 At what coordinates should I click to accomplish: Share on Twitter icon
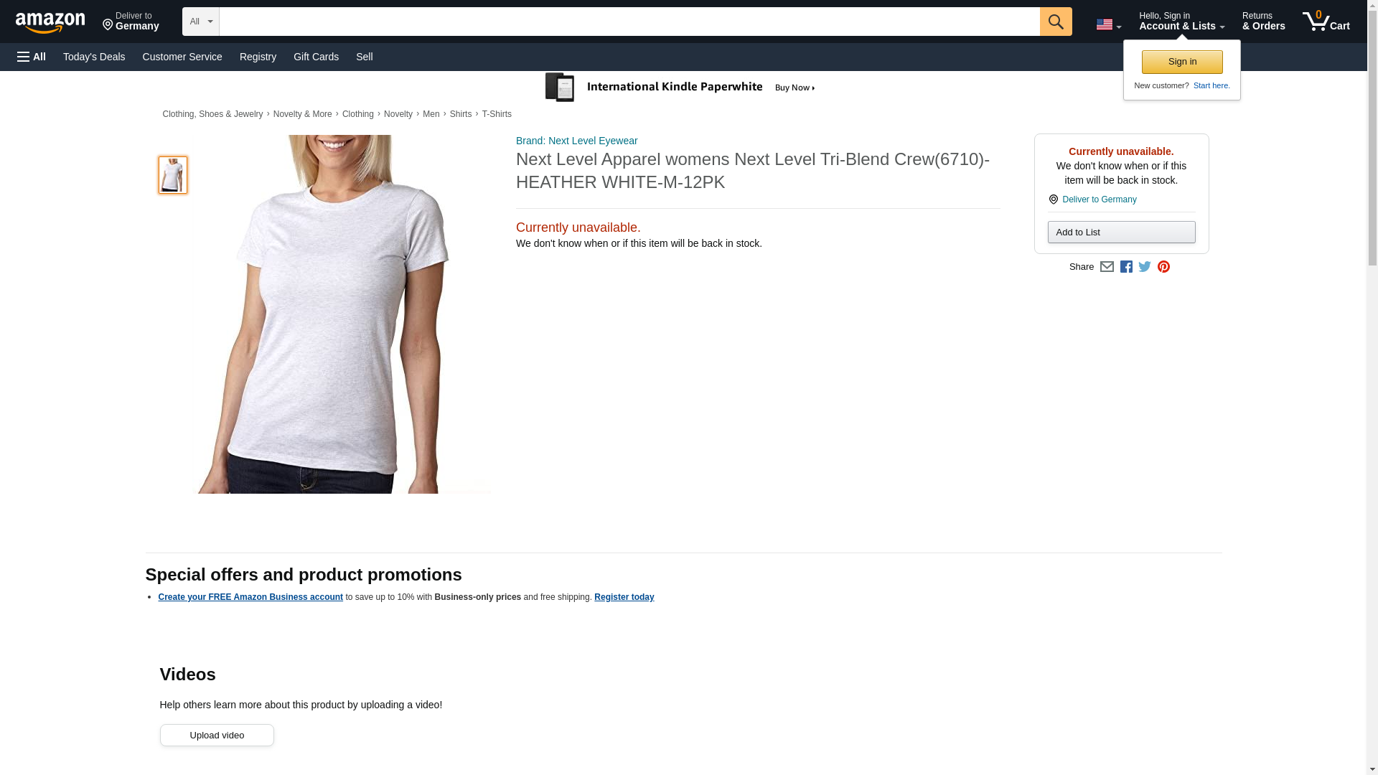[1145, 267]
